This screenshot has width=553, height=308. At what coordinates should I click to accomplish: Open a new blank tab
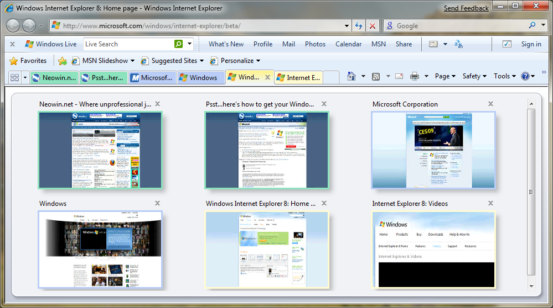331,77
